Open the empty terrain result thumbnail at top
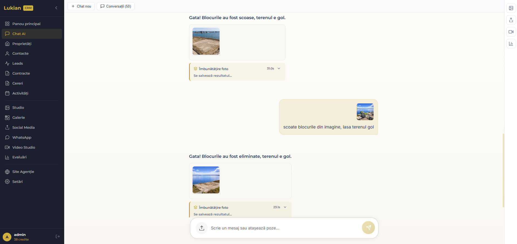Image resolution: width=517 pixels, height=244 pixels. click(206, 41)
